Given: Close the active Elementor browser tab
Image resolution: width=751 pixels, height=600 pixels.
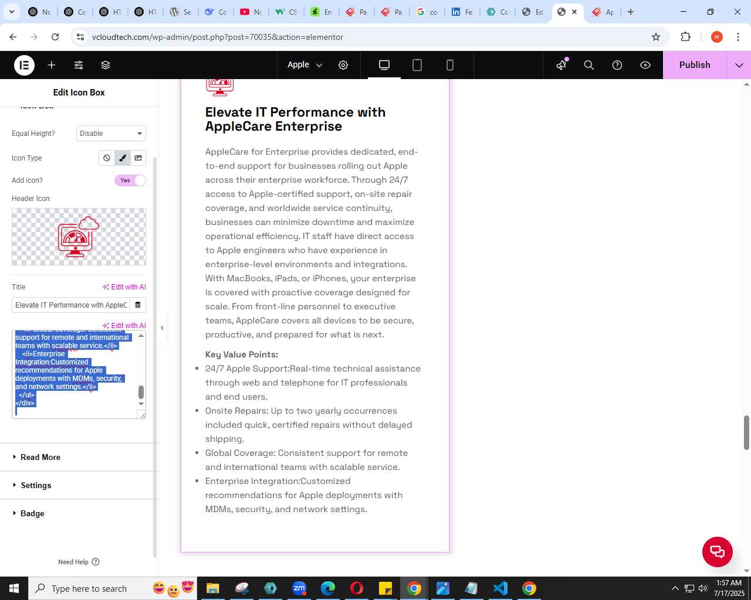Looking at the screenshot, I should (x=574, y=12).
